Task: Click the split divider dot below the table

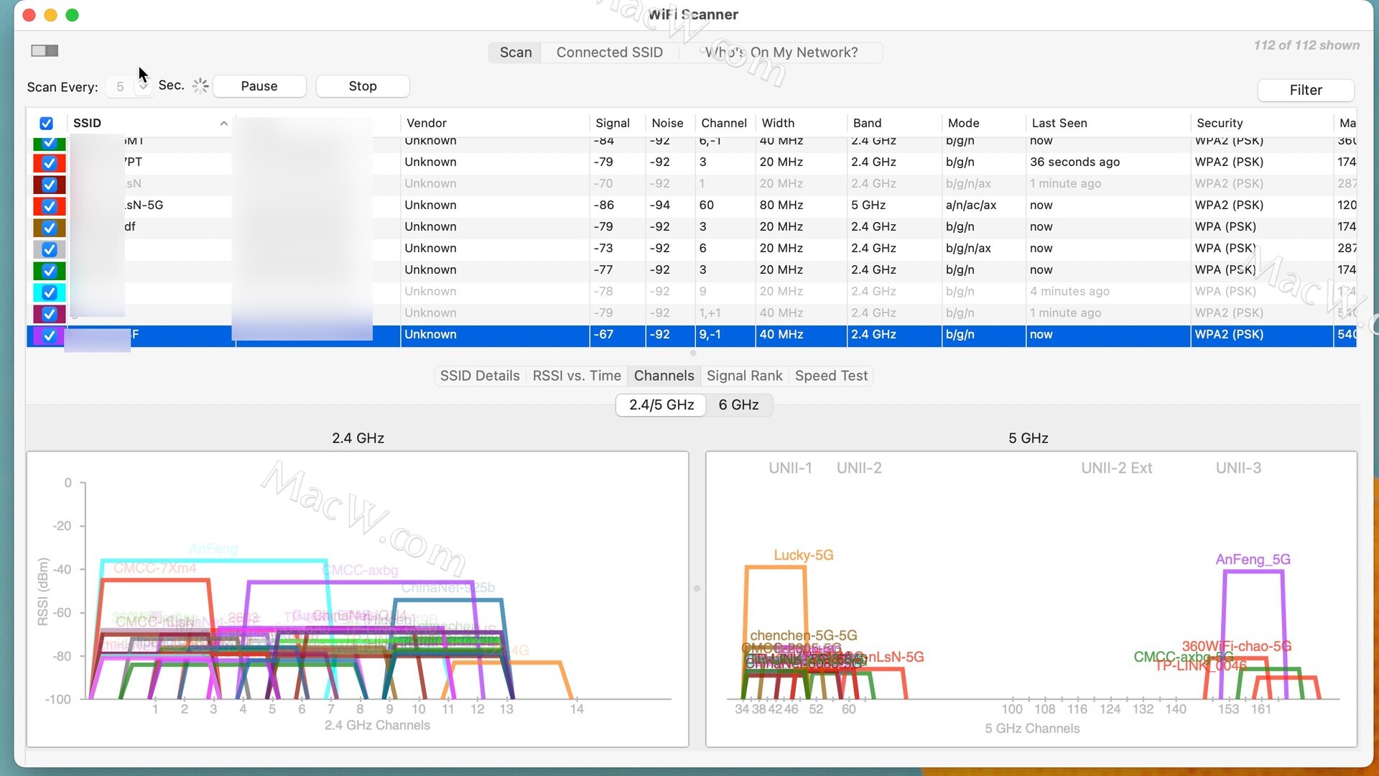Action: pyautogui.click(x=692, y=353)
